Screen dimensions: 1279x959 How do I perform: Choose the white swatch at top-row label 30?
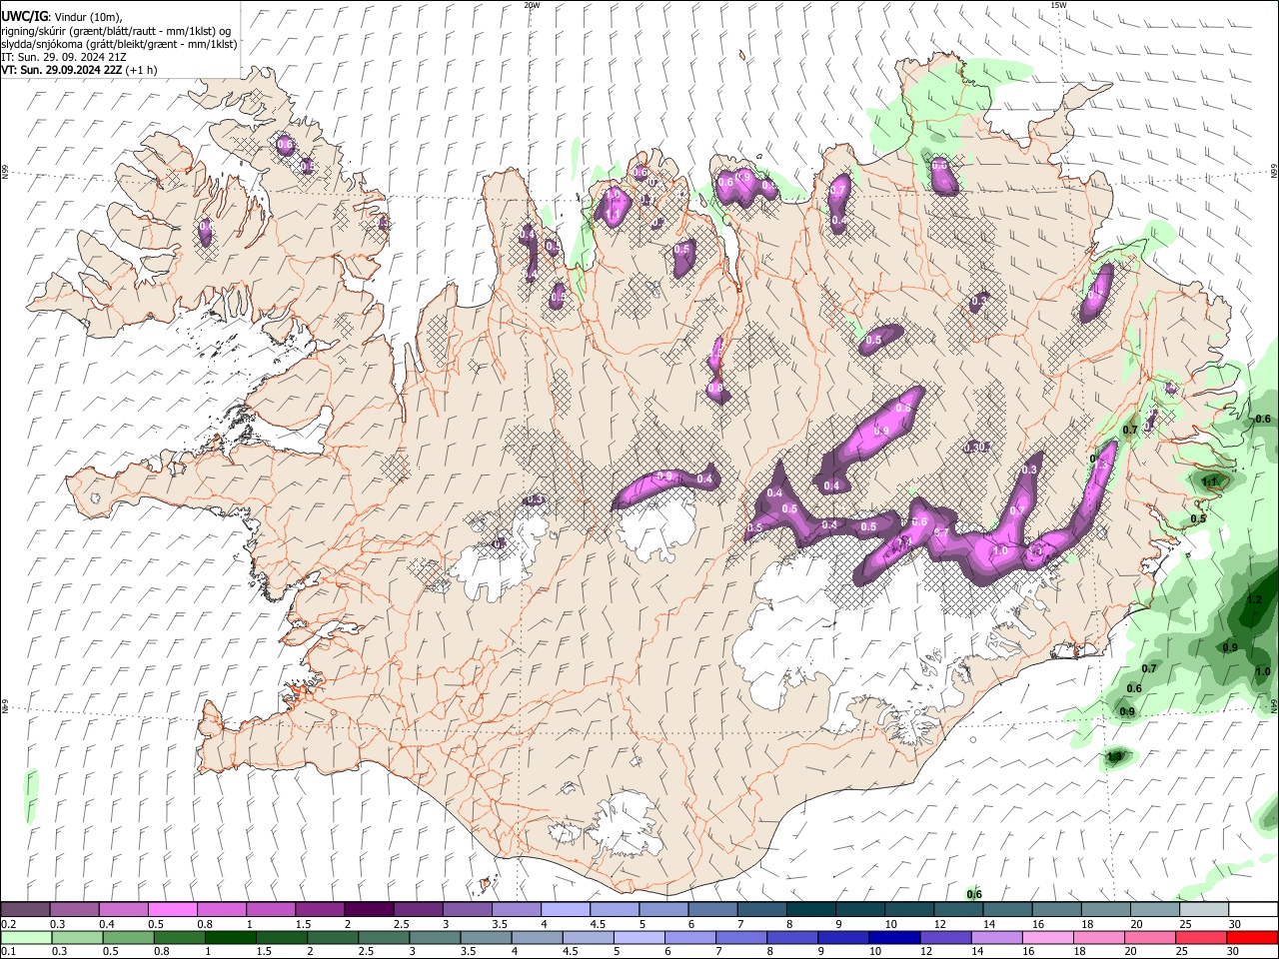click(1253, 909)
